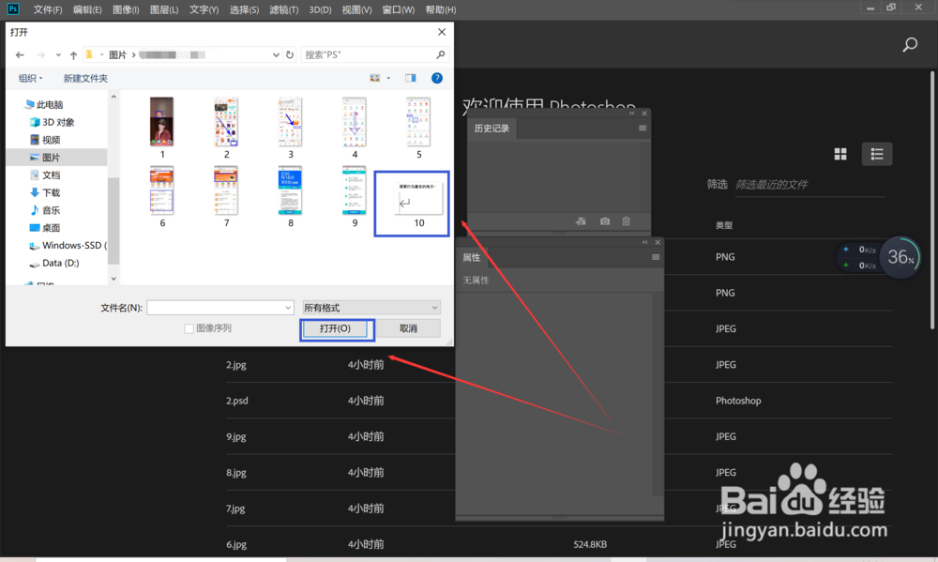Collapse the Properties panel to icons
938x562 pixels.
pos(644,241)
